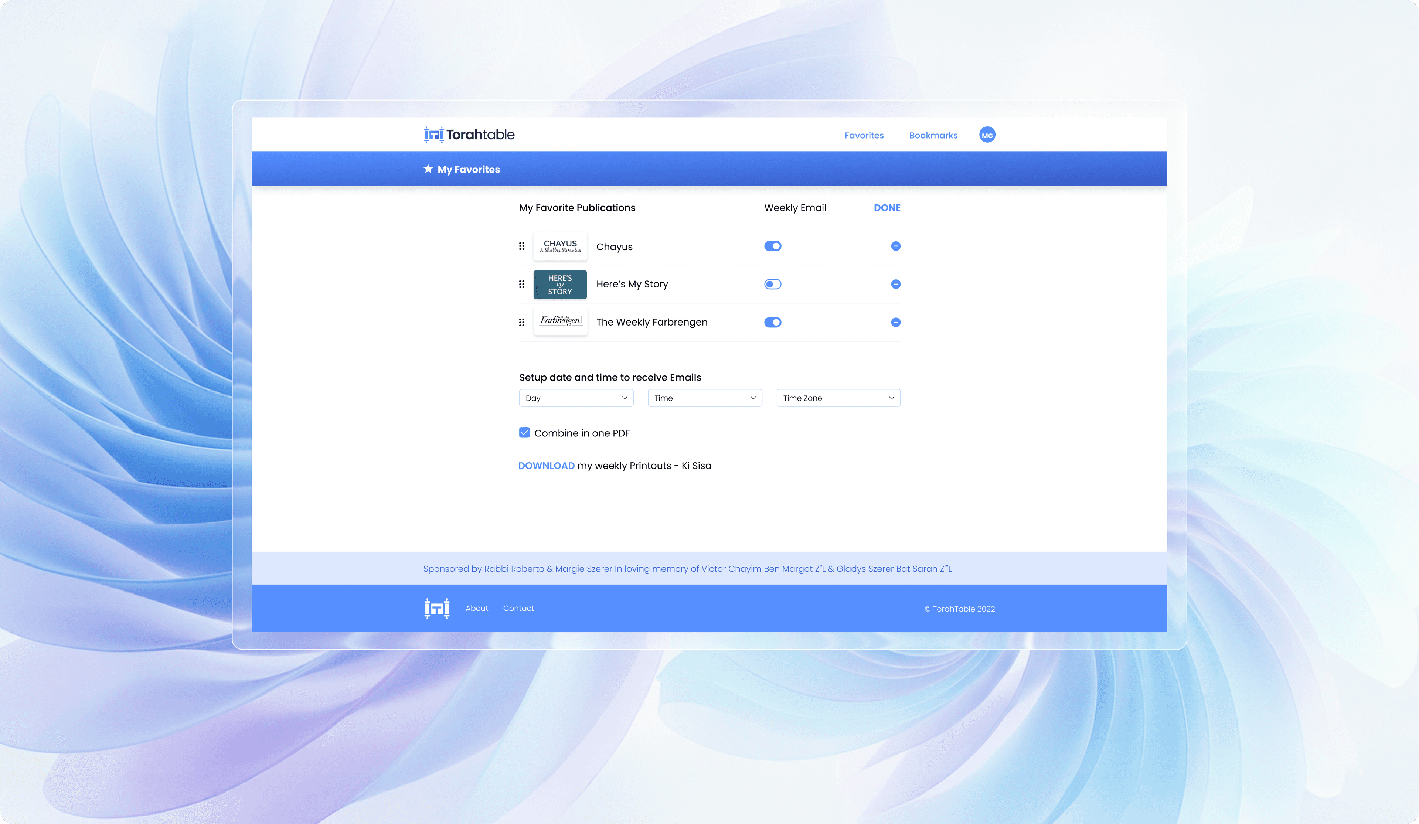Open the MG user avatar menu

point(987,135)
